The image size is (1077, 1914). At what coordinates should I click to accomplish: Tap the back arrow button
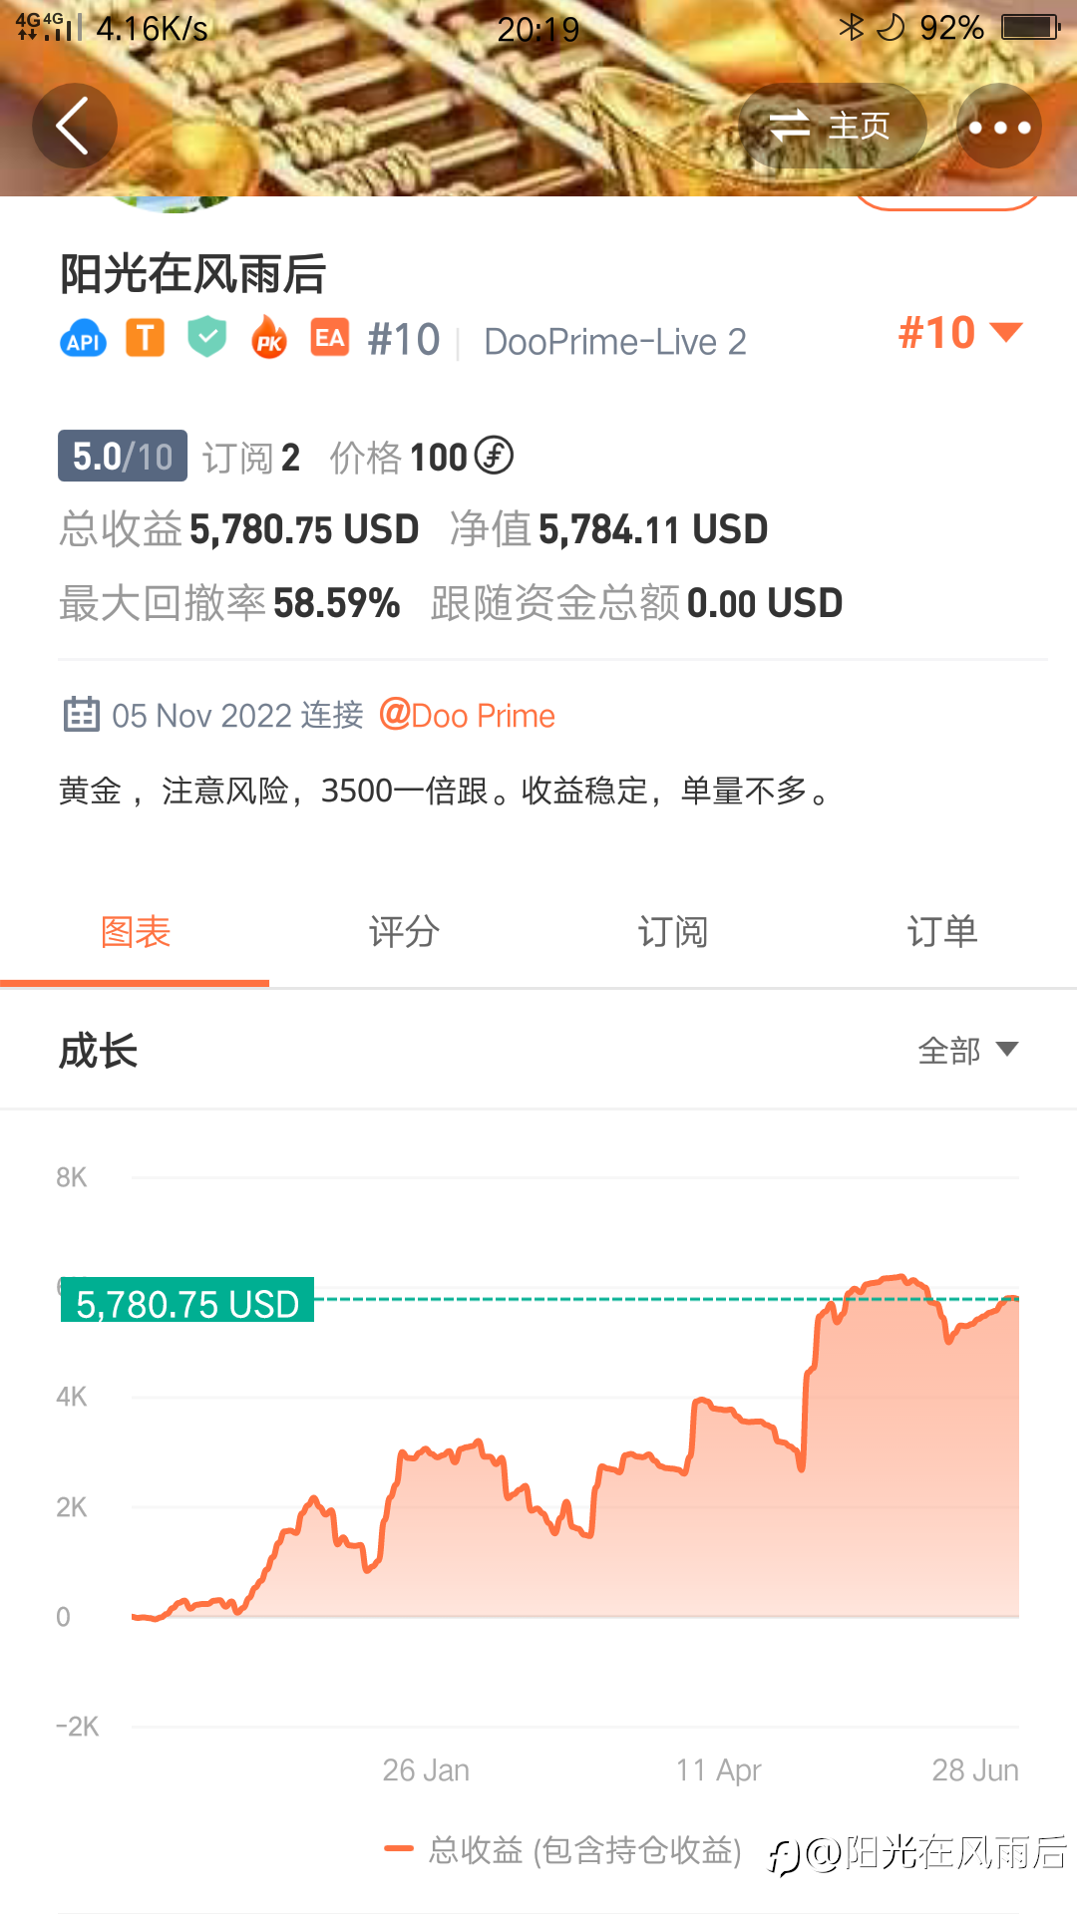point(74,127)
